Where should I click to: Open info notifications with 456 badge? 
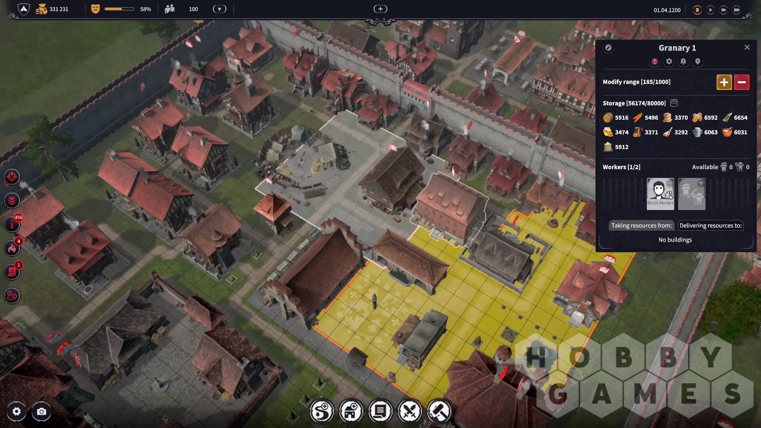point(12,224)
